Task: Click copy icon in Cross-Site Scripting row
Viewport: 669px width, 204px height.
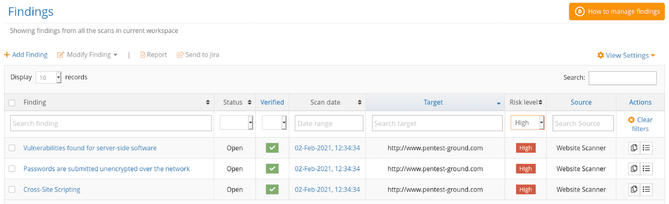Action: coord(634,189)
